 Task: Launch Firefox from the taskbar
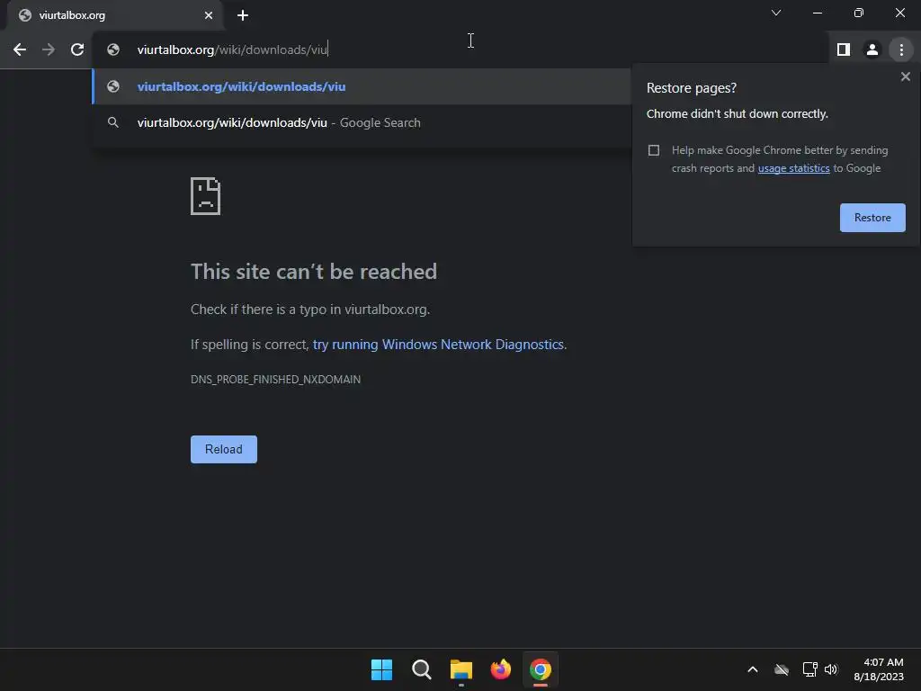500,669
